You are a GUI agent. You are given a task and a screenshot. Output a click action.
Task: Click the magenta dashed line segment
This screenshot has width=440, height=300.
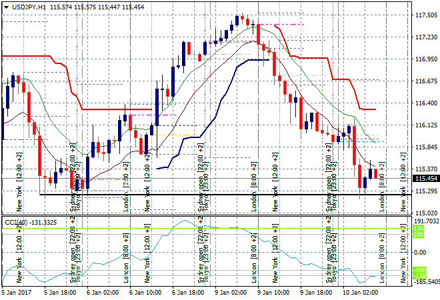[x=280, y=25]
